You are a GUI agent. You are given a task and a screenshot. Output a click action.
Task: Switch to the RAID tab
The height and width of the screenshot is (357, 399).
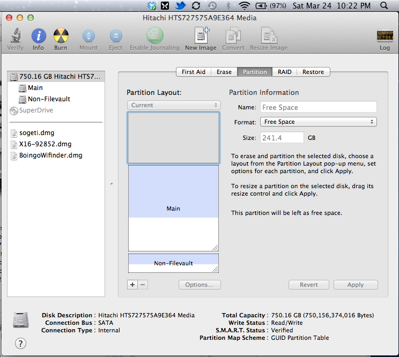coord(284,72)
